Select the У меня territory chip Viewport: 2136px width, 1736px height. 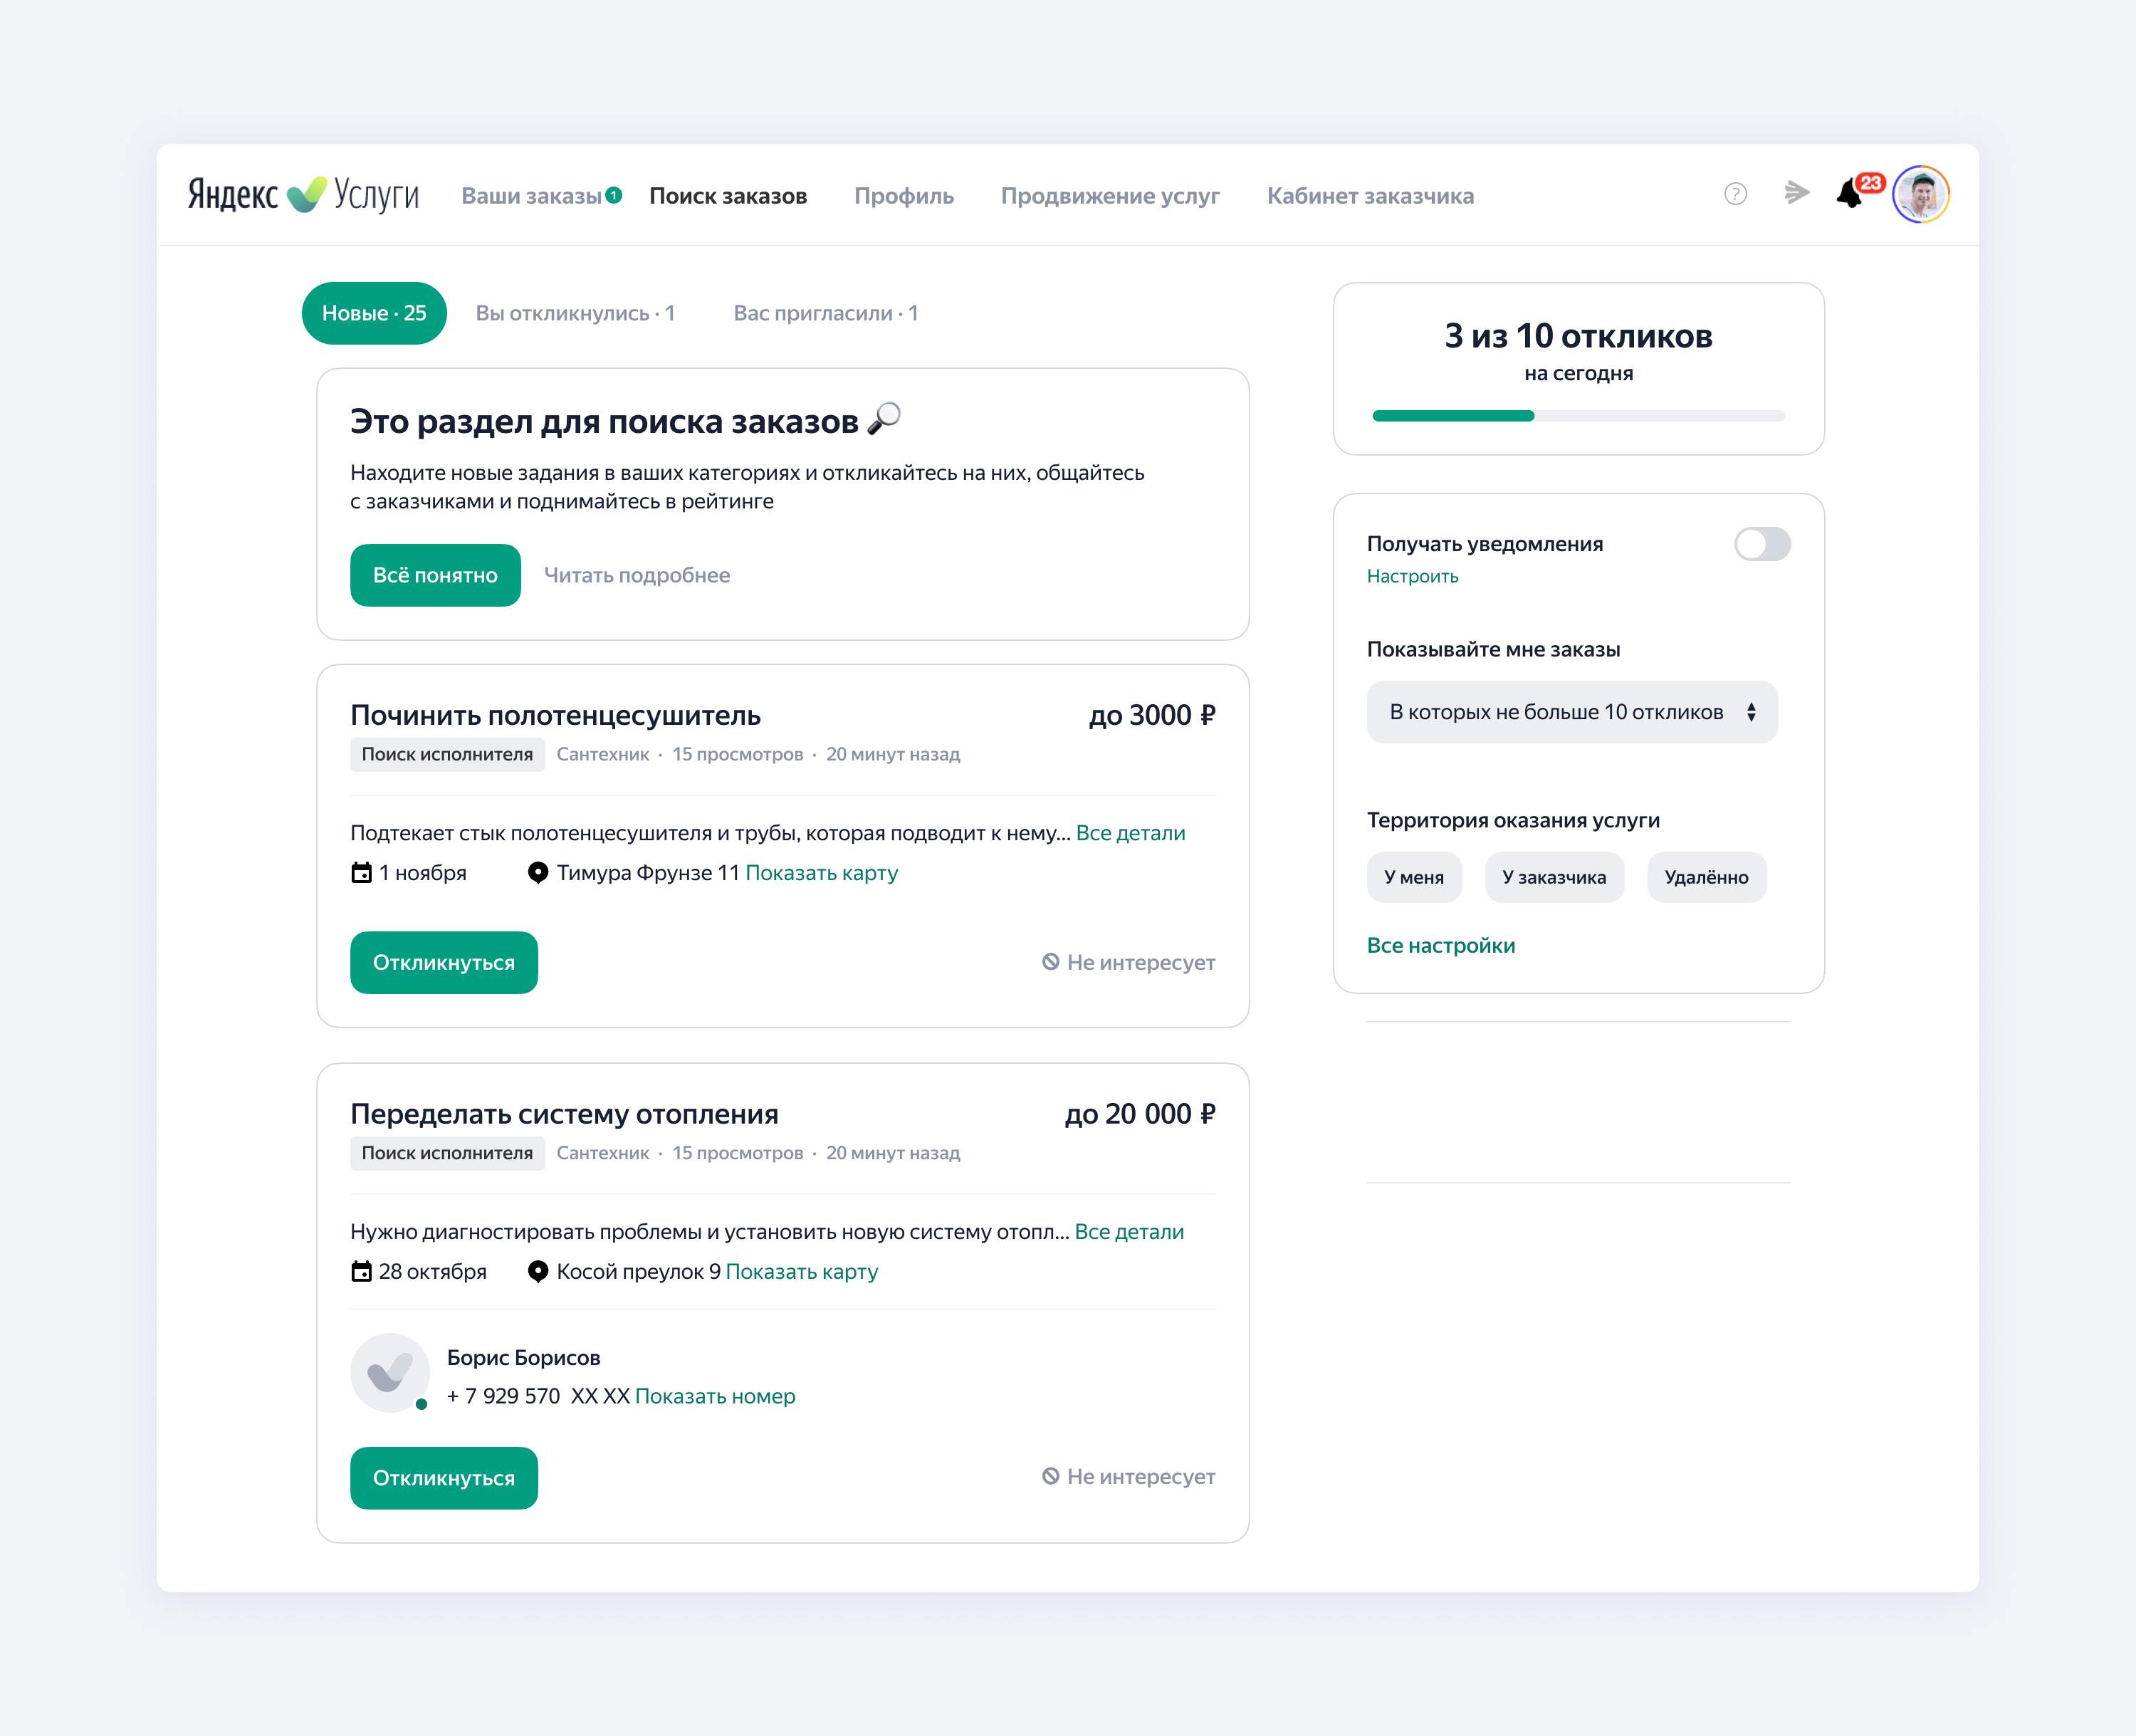[1413, 877]
